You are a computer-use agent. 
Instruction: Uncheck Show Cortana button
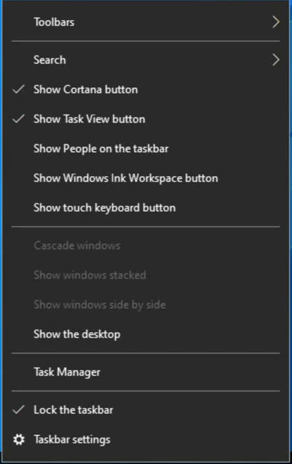(x=146, y=90)
